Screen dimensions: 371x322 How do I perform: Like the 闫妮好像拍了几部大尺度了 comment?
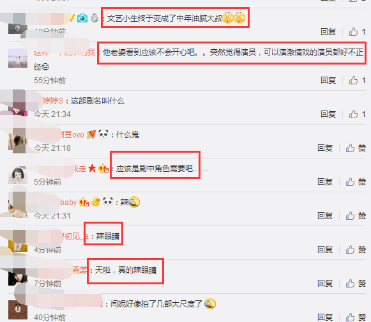pyautogui.click(x=350, y=317)
